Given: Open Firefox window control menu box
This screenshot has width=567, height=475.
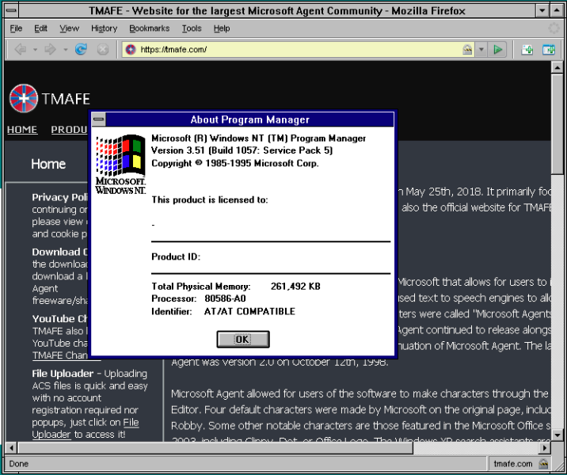Looking at the screenshot, I should [11, 10].
